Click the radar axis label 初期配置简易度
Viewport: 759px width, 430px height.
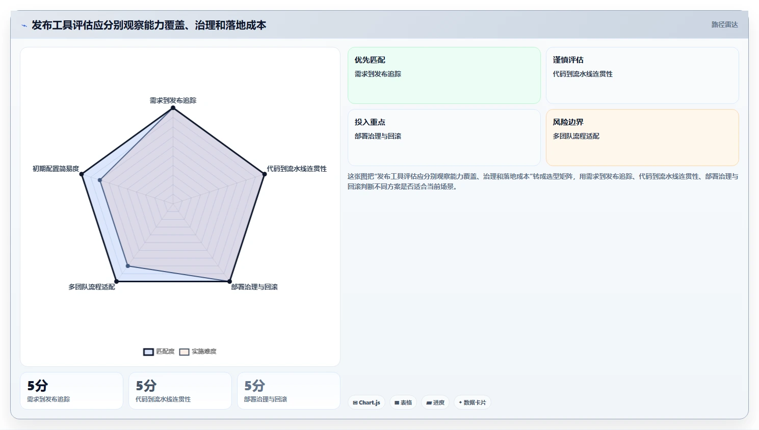pos(56,169)
